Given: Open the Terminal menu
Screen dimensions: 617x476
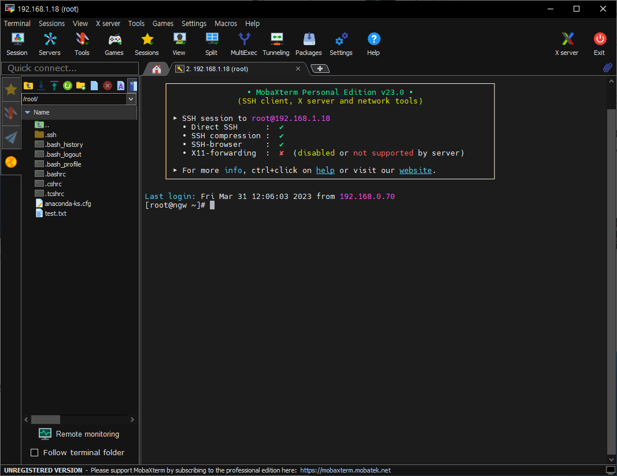Looking at the screenshot, I should click(17, 24).
